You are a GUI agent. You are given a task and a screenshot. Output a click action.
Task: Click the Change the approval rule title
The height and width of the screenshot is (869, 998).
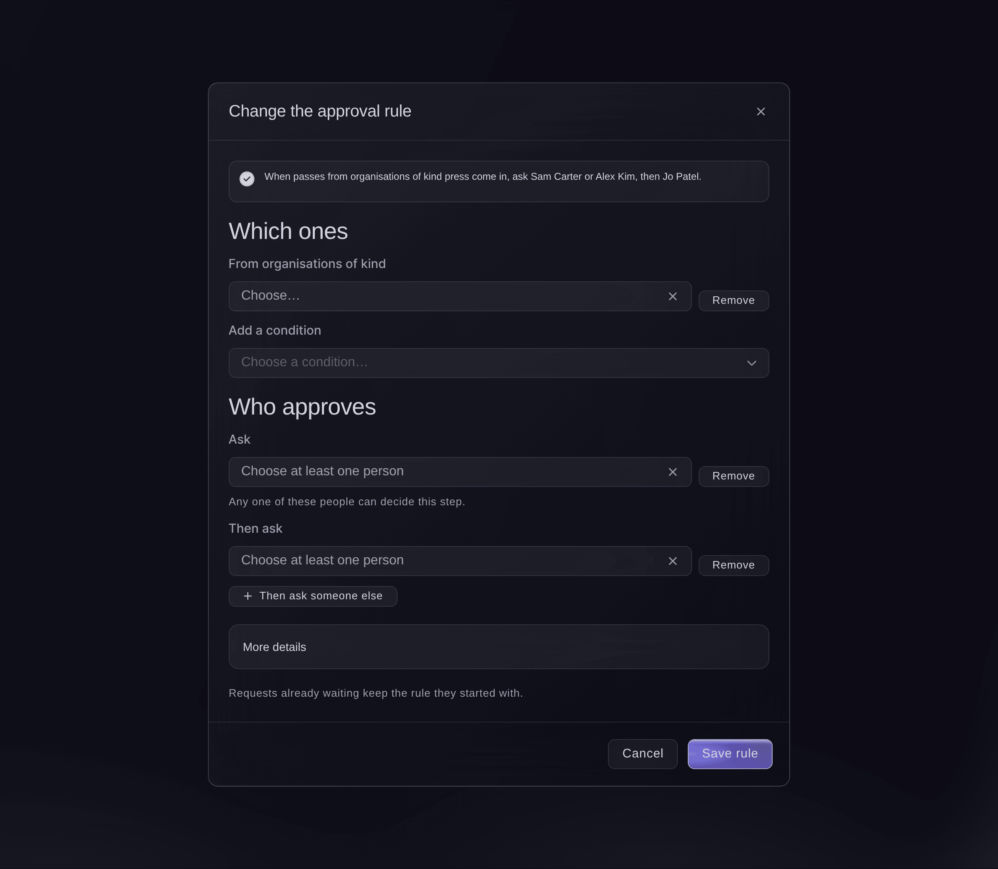[320, 111]
